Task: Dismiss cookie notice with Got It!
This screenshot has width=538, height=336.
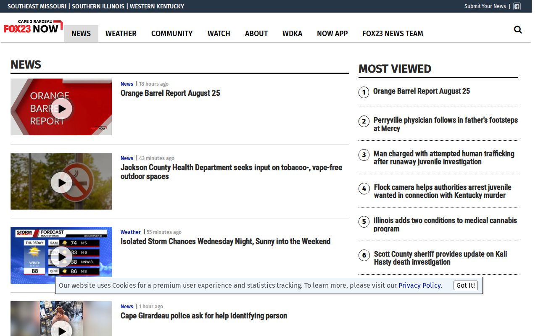Action: (466, 285)
